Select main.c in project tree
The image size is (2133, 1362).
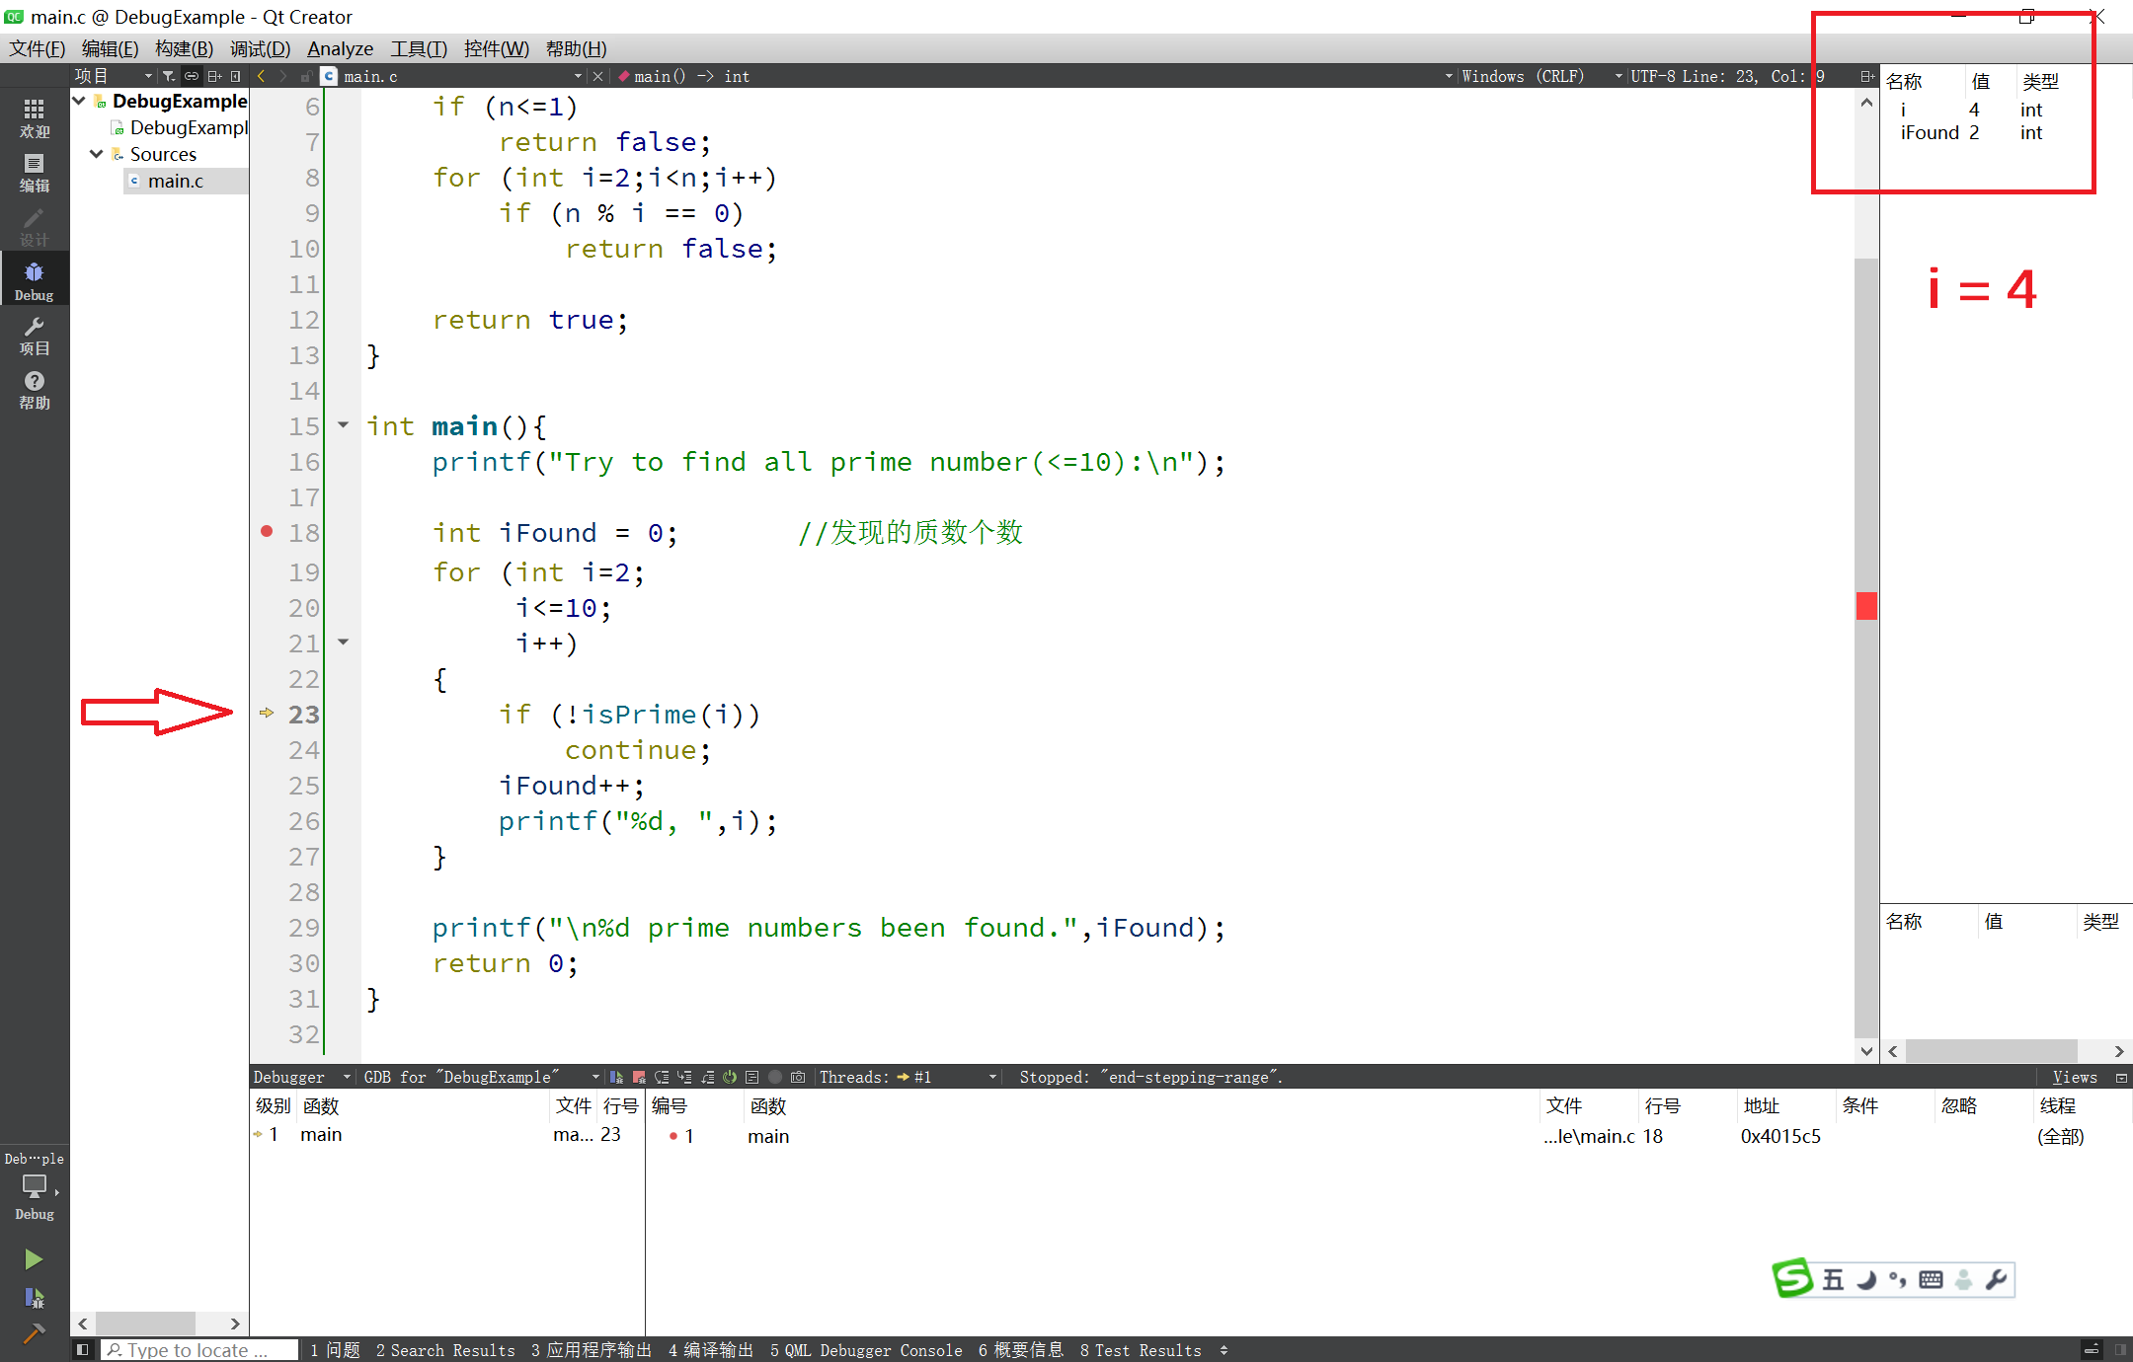tap(176, 181)
